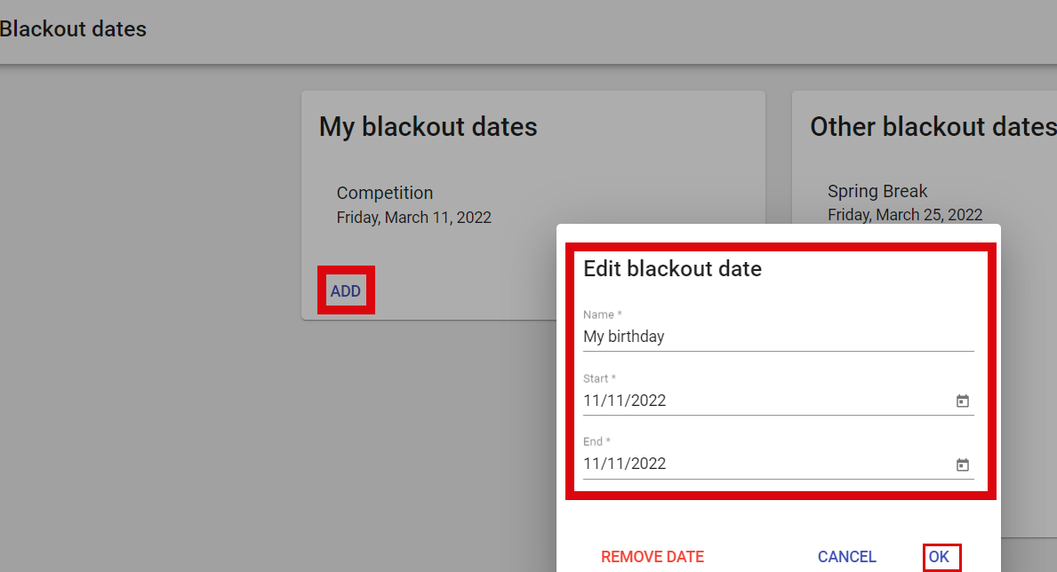Click the Edit blackout date dialog title
Viewport: 1057px width, 572px height.
tap(673, 269)
